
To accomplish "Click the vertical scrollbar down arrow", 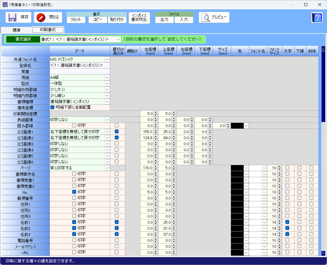I will coord(323,253).
